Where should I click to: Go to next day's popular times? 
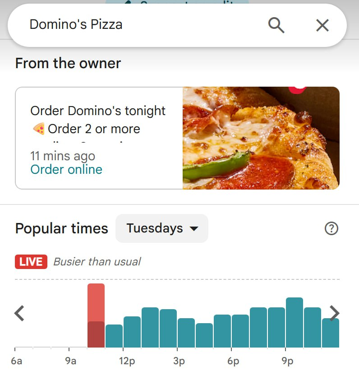(x=334, y=313)
